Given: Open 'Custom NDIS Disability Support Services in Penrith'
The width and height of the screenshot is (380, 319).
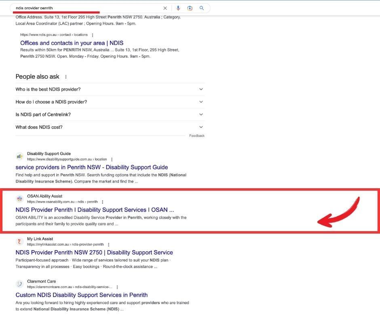Looking at the screenshot, I should pyautogui.click(x=81, y=295).
